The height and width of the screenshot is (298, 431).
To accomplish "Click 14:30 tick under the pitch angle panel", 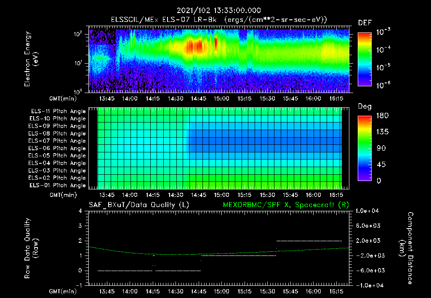I will [176, 195].
